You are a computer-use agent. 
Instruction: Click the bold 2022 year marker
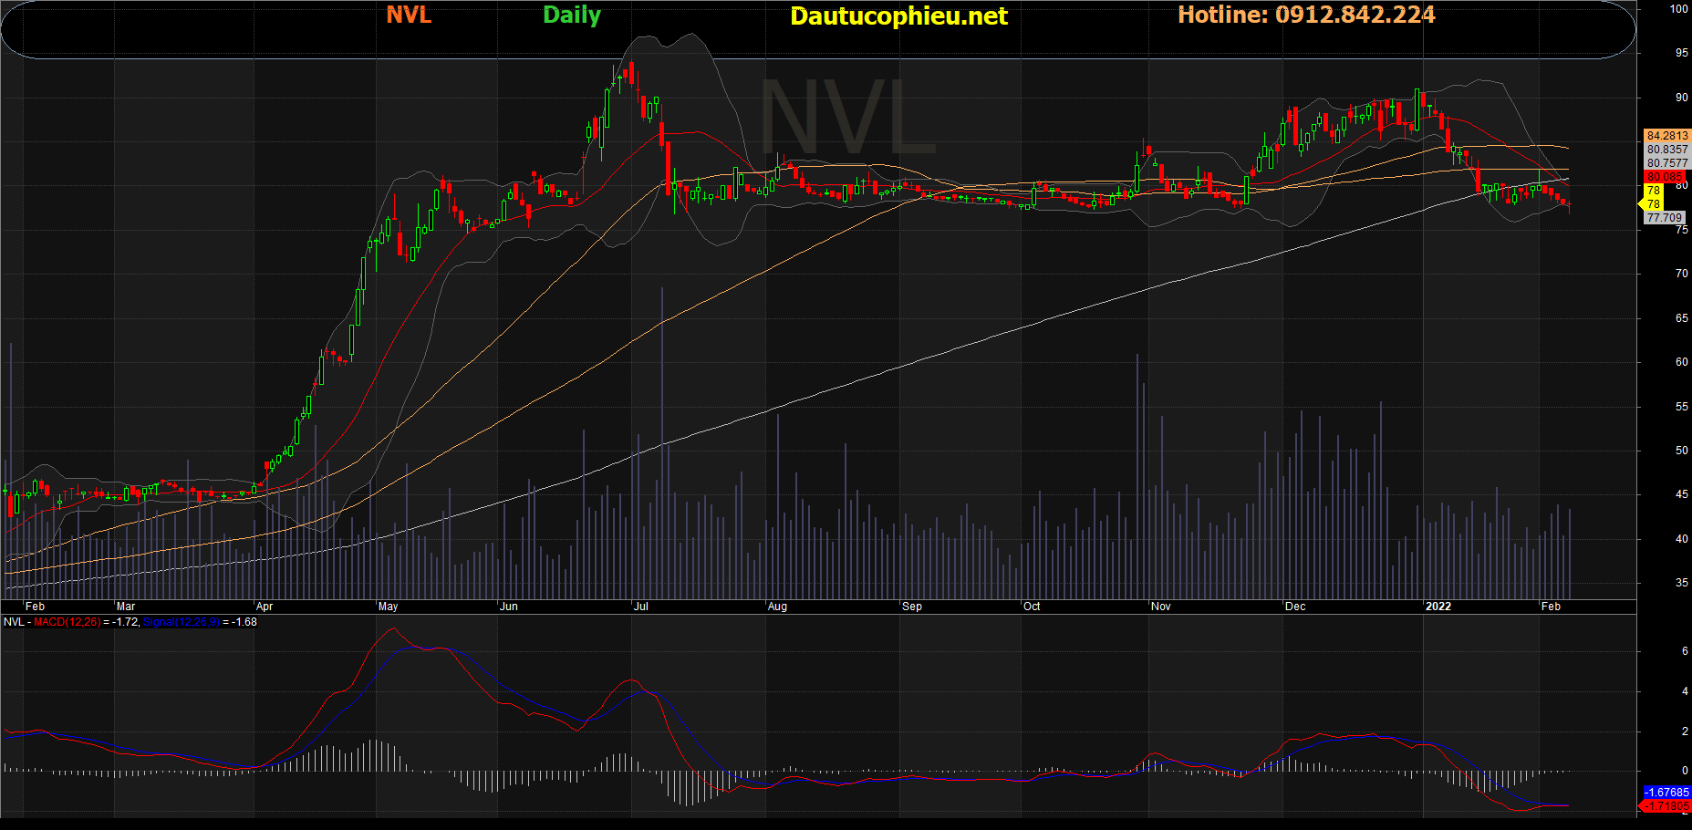(1438, 607)
